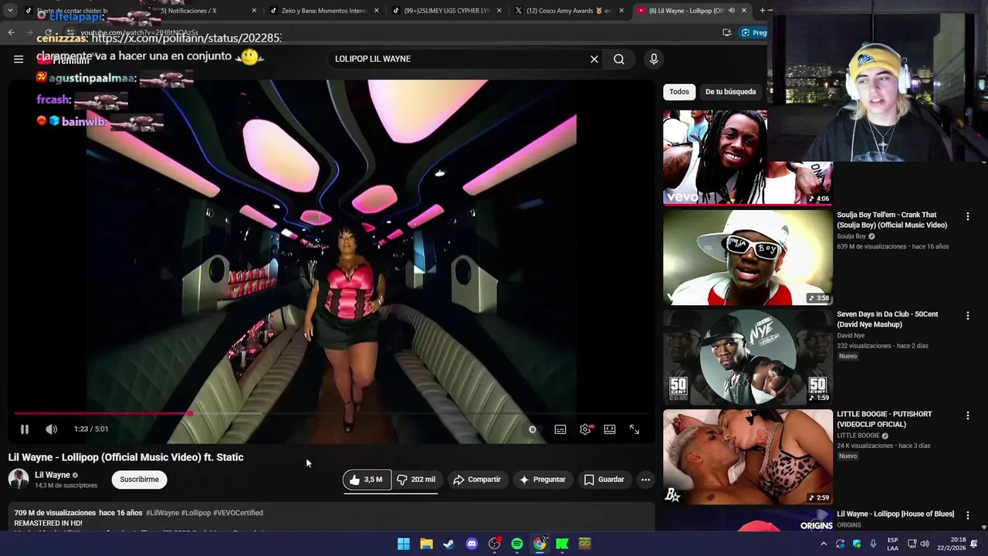Open tab search dropdown arrow
This screenshot has width=988, height=556.
[x=10, y=11]
